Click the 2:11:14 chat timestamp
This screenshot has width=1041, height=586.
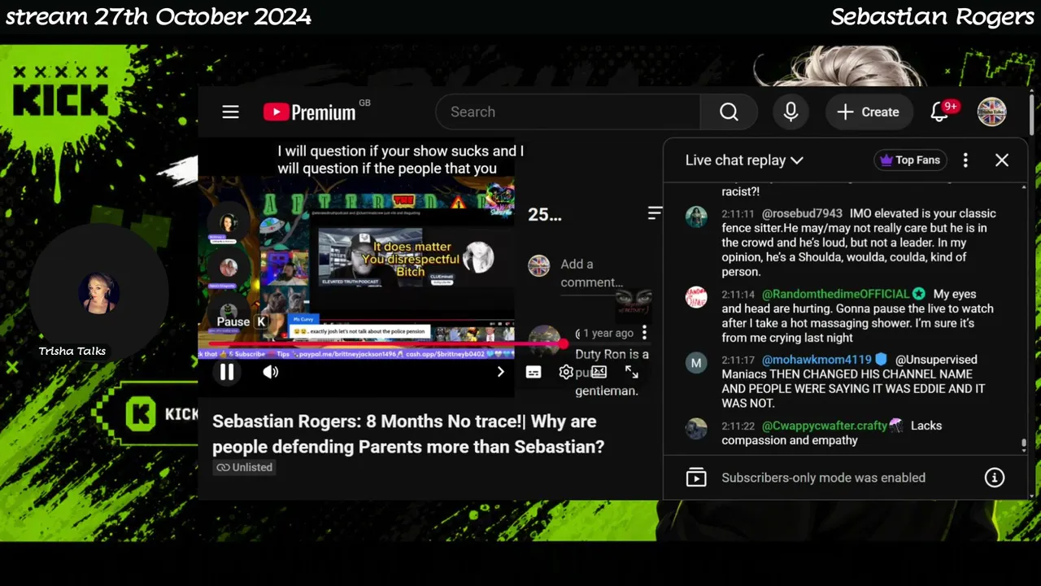[x=738, y=295]
